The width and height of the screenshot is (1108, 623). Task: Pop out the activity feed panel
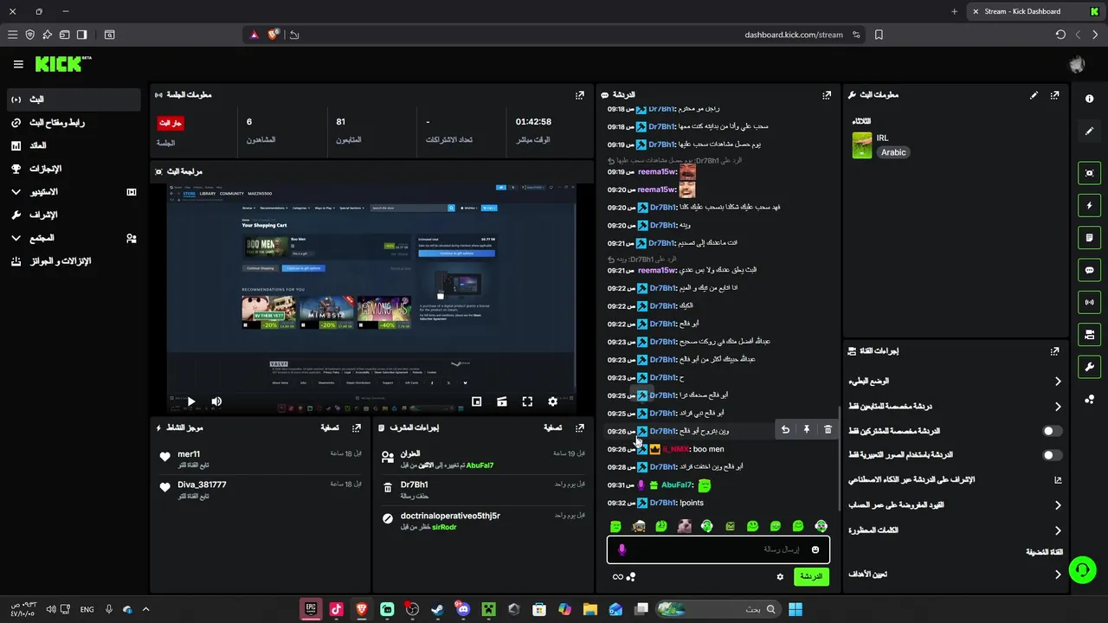click(x=357, y=428)
